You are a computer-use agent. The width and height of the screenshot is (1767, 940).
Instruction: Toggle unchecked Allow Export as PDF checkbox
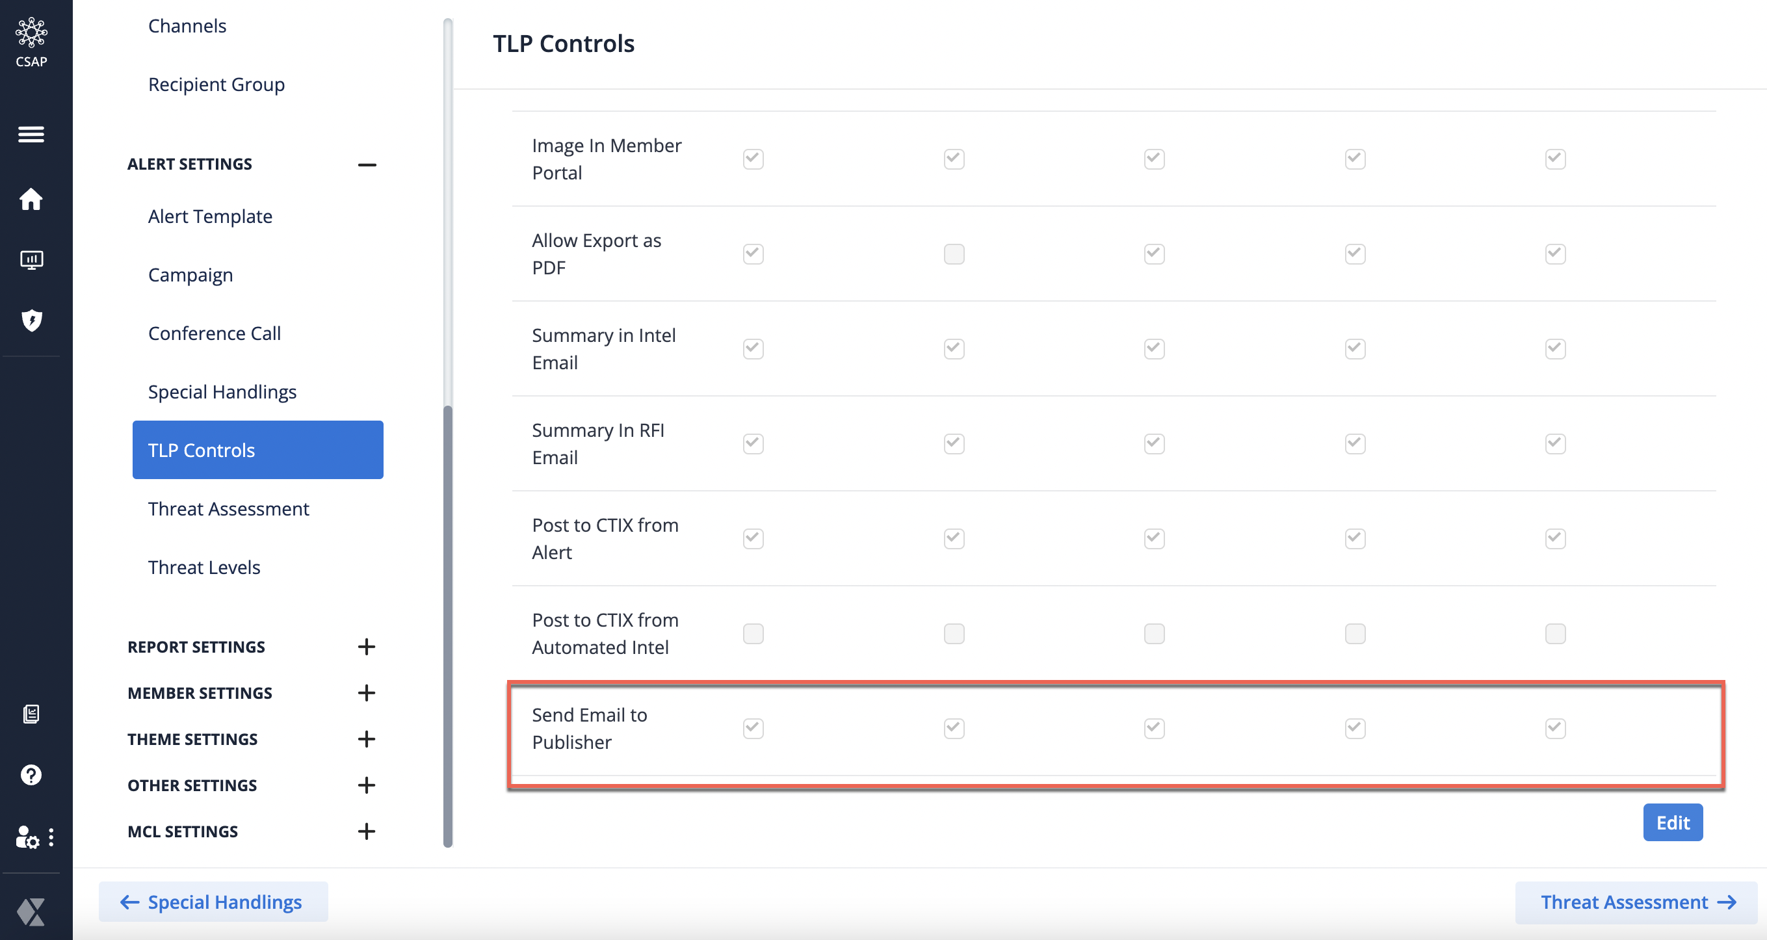click(x=954, y=254)
